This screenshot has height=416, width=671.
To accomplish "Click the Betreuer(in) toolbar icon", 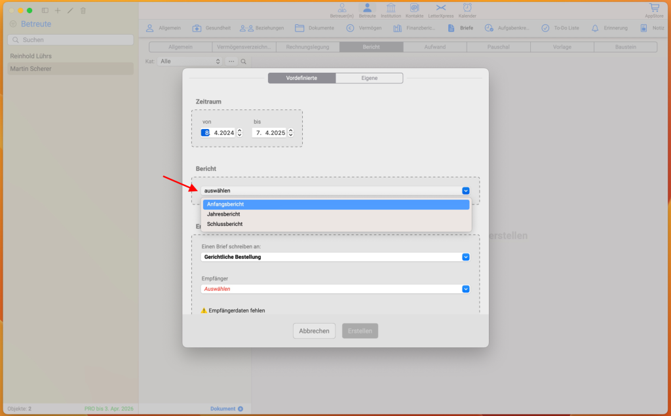I will [341, 9].
